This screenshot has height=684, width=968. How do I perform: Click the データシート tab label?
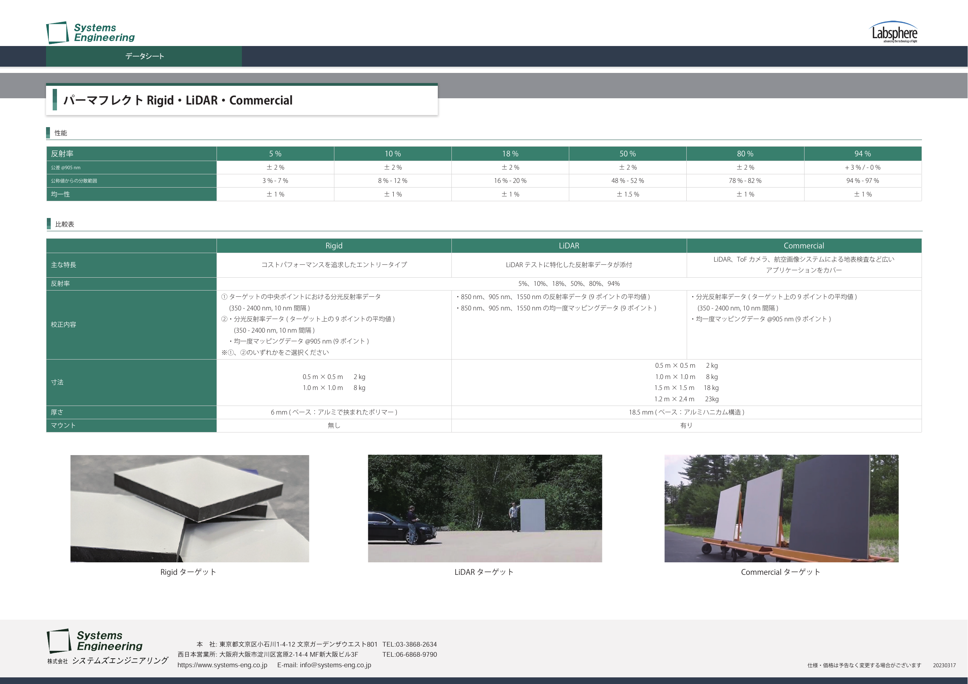click(144, 56)
